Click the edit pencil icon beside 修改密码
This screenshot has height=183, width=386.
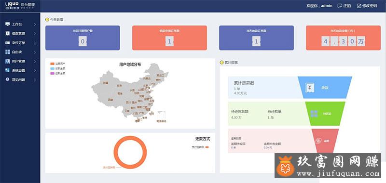pos(359,6)
